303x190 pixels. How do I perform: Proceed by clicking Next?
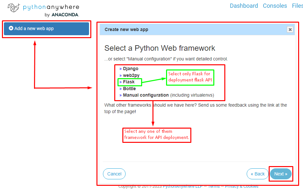click(x=280, y=174)
